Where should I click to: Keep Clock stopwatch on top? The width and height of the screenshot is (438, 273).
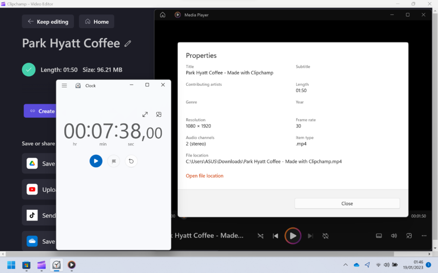[159, 114]
